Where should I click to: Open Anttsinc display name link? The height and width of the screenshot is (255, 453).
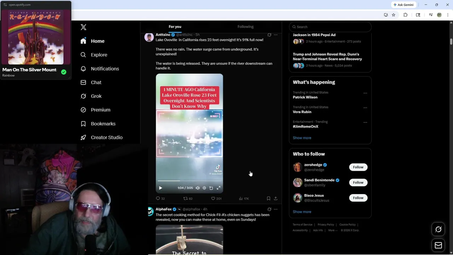point(163,35)
